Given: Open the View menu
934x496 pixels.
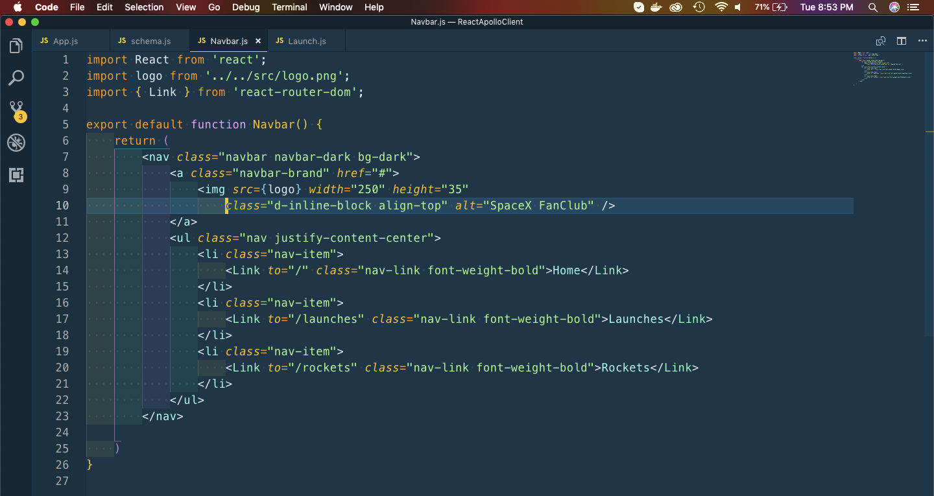Looking at the screenshot, I should pyautogui.click(x=186, y=7).
